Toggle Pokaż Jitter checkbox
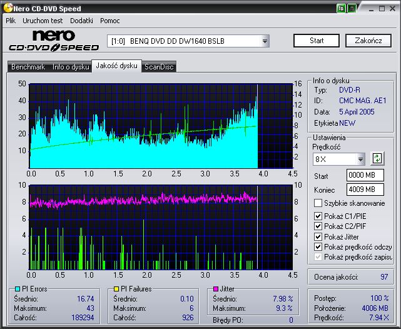Screen dimensions: 401x329 pos(318,236)
